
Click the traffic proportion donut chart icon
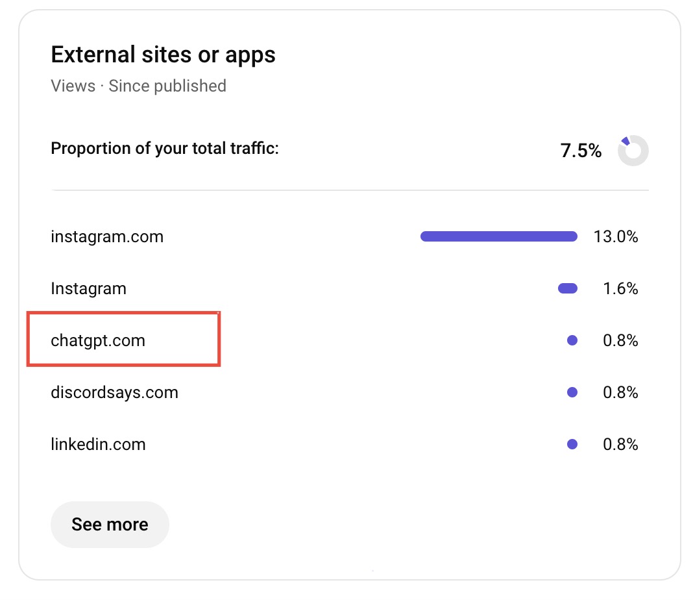point(633,151)
